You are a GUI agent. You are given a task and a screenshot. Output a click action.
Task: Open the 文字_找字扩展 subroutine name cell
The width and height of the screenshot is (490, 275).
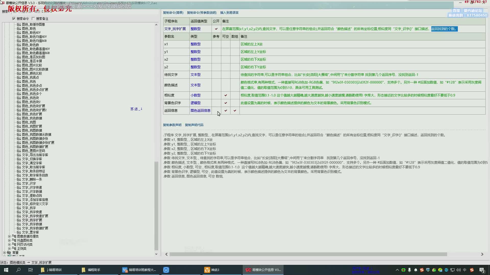tap(176, 29)
